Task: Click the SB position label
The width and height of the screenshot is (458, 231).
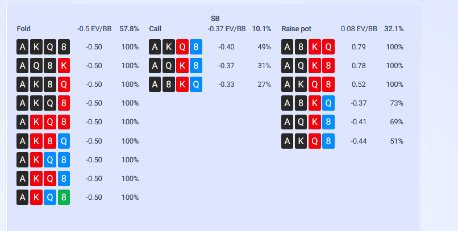Action: (x=215, y=19)
